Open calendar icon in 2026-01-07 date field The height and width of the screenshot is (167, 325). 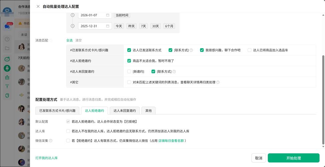[108, 15]
